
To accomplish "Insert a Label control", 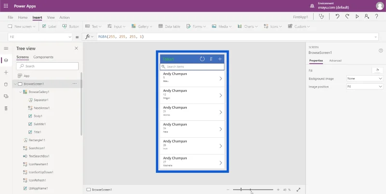I will point(49,26).
